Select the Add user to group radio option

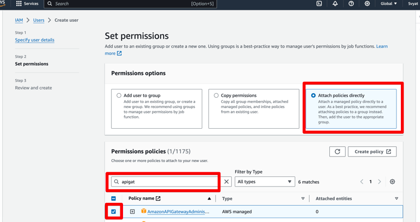point(119,95)
